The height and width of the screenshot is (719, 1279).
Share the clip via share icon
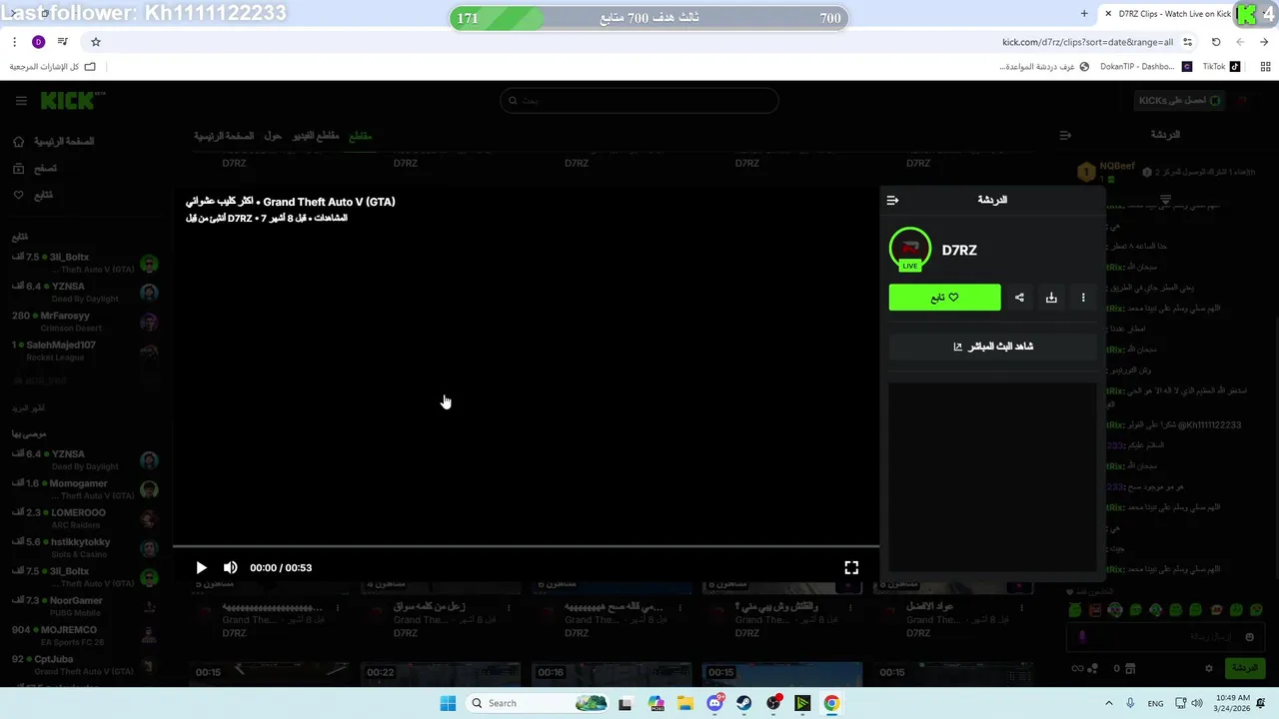[x=1019, y=298]
